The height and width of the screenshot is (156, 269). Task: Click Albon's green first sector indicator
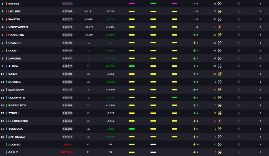[132, 66]
